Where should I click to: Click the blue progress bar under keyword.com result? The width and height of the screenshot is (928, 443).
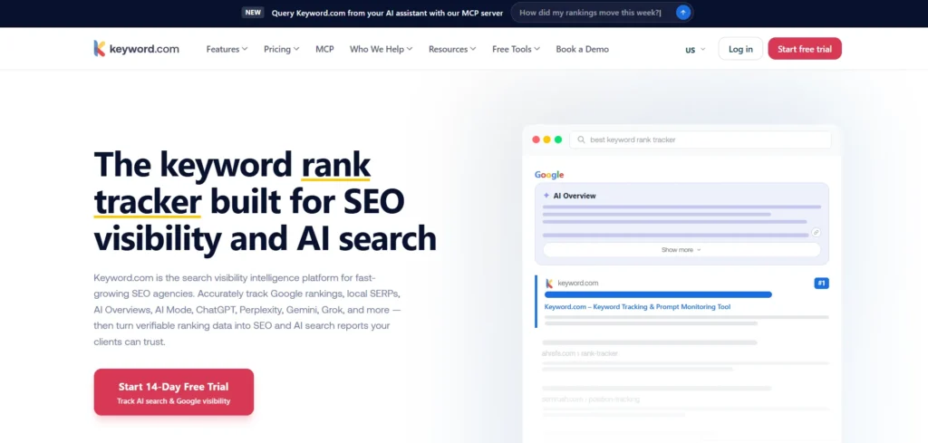tap(658, 294)
